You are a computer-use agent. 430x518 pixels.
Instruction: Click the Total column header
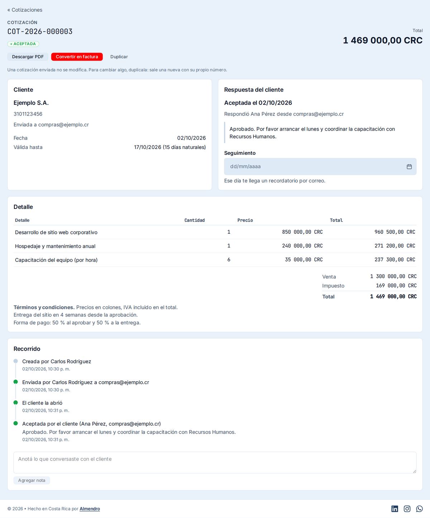coord(336,220)
